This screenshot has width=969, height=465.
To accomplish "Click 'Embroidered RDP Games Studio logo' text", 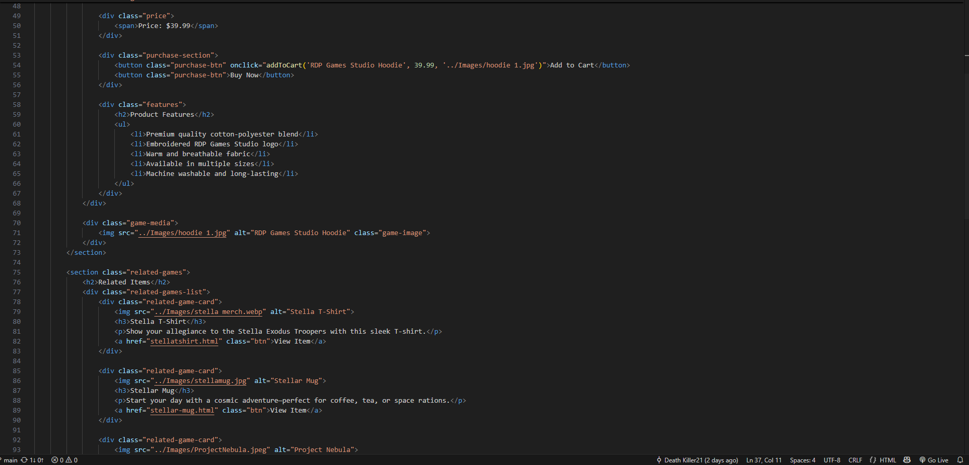I will click(x=213, y=144).
